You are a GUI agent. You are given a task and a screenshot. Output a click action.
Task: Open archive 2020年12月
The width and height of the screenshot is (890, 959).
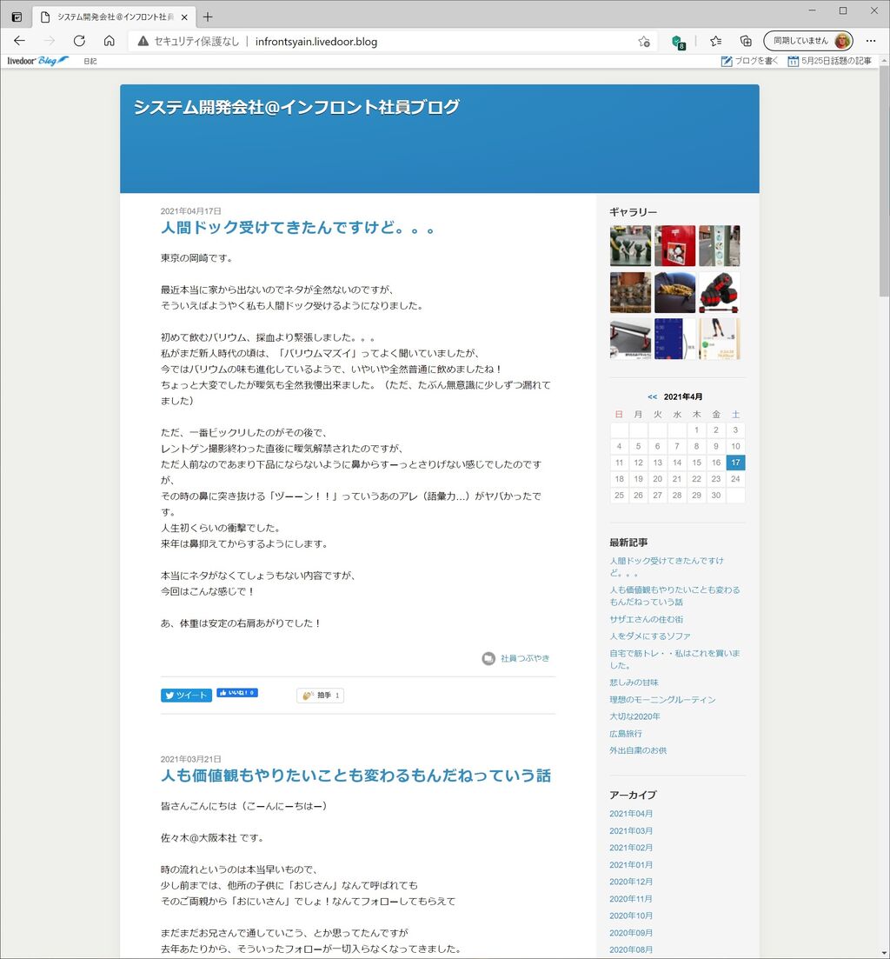(631, 882)
